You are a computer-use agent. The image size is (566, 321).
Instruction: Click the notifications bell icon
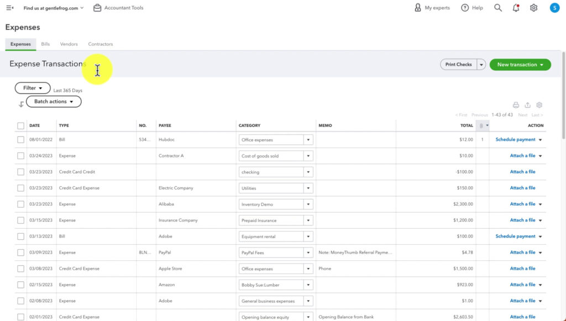pos(516,8)
